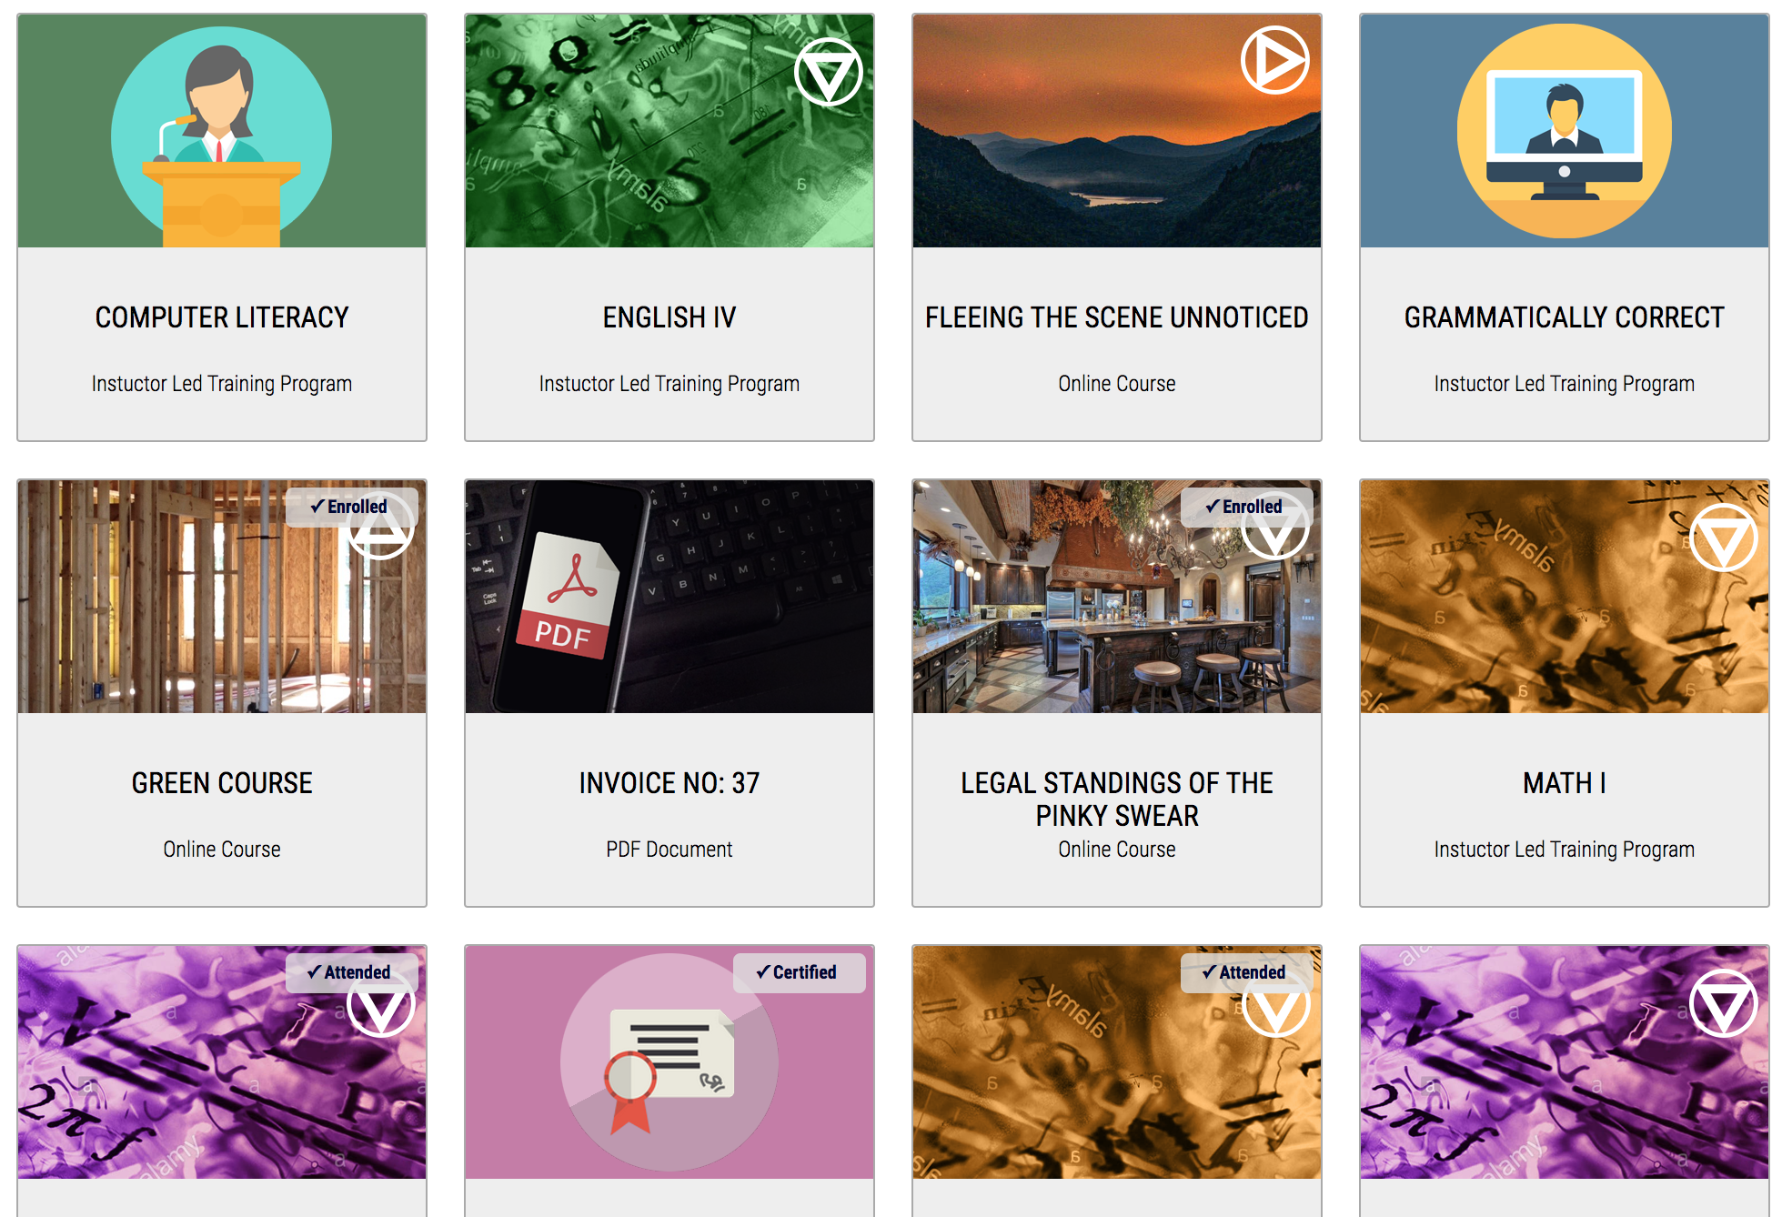The height and width of the screenshot is (1217, 1792).
Task: Click the triangle icon on English IV thumbnail
Action: tap(828, 72)
